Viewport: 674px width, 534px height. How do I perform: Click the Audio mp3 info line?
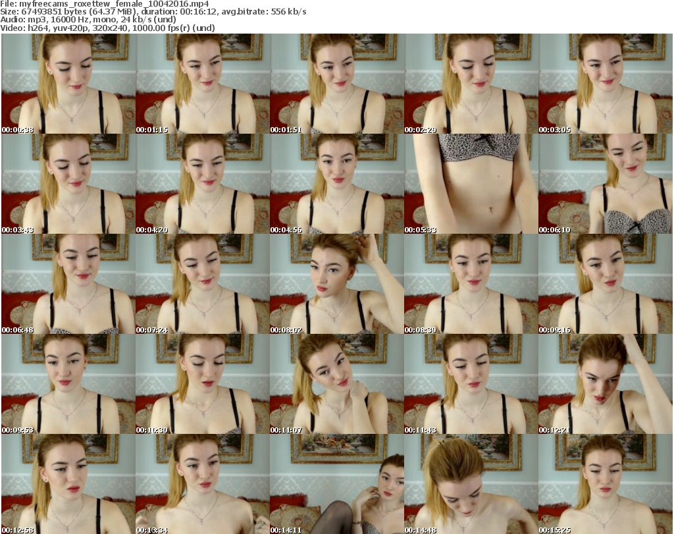89,20
